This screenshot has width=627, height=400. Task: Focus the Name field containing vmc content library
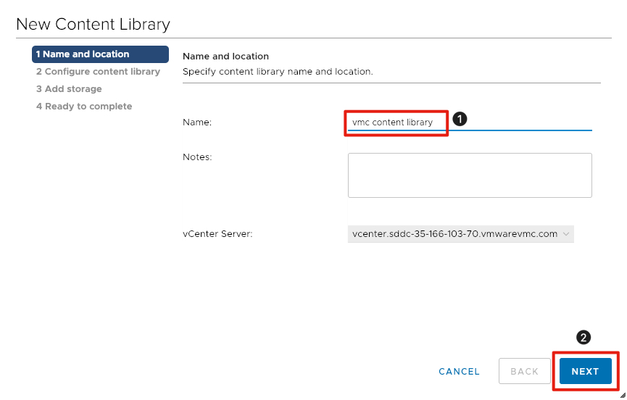468,122
